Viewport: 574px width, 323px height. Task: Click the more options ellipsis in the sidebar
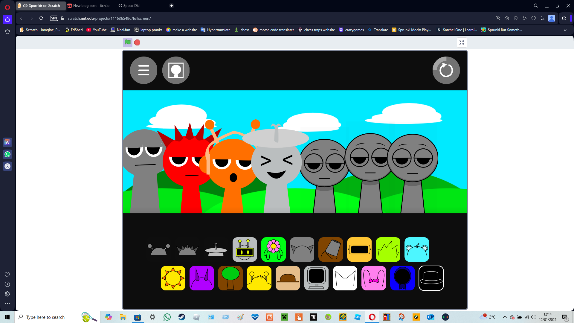[7, 303]
